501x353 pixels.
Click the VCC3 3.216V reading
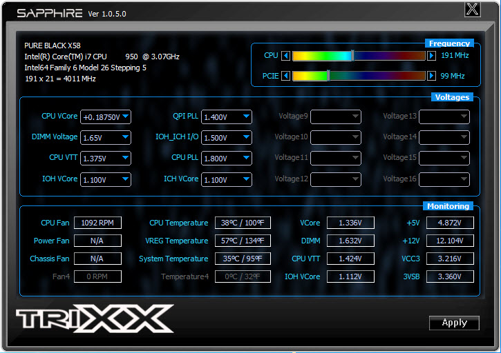click(450, 259)
